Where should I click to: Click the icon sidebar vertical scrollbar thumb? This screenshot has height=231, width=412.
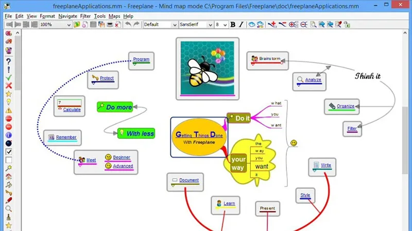[18, 63]
